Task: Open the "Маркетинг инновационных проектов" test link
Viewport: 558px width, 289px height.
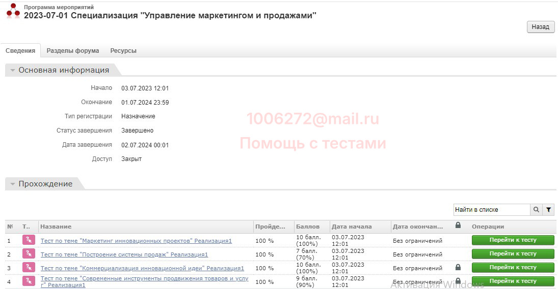Action: (x=136, y=241)
